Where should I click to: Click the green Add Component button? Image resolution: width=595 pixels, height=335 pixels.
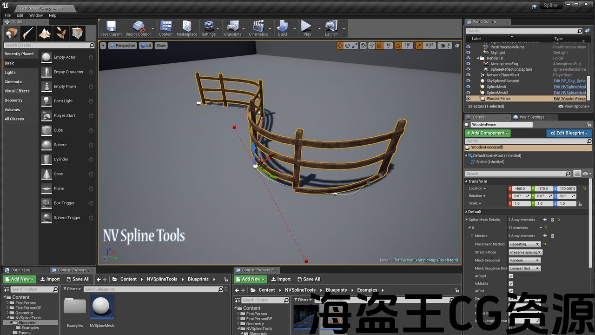[x=488, y=133]
